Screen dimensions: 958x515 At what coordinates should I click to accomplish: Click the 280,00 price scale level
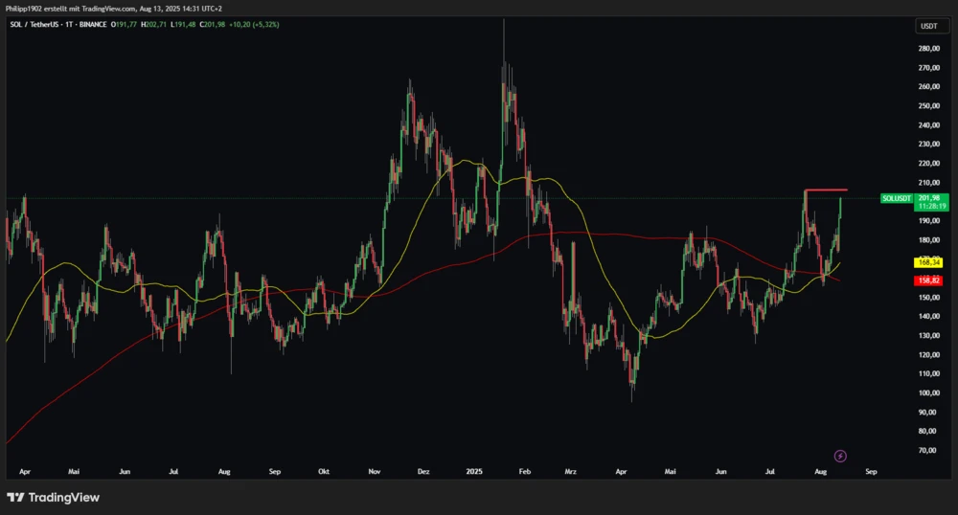tap(927, 49)
